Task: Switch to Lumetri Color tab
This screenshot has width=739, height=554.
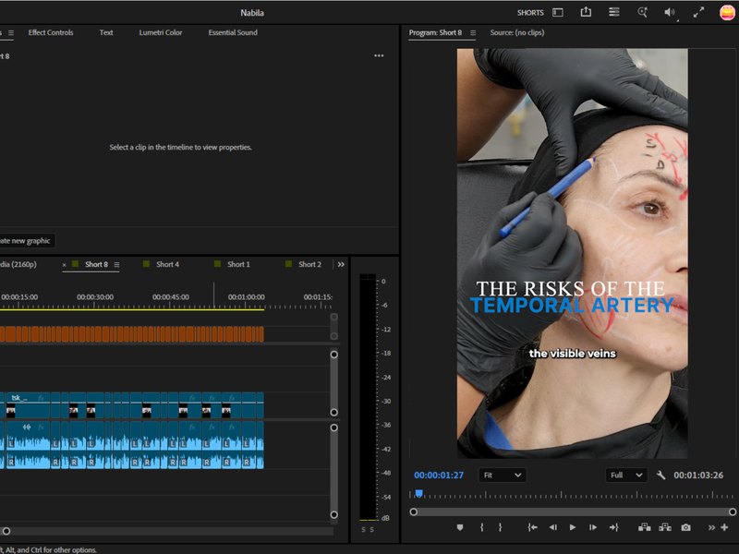Action: [x=160, y=32]
